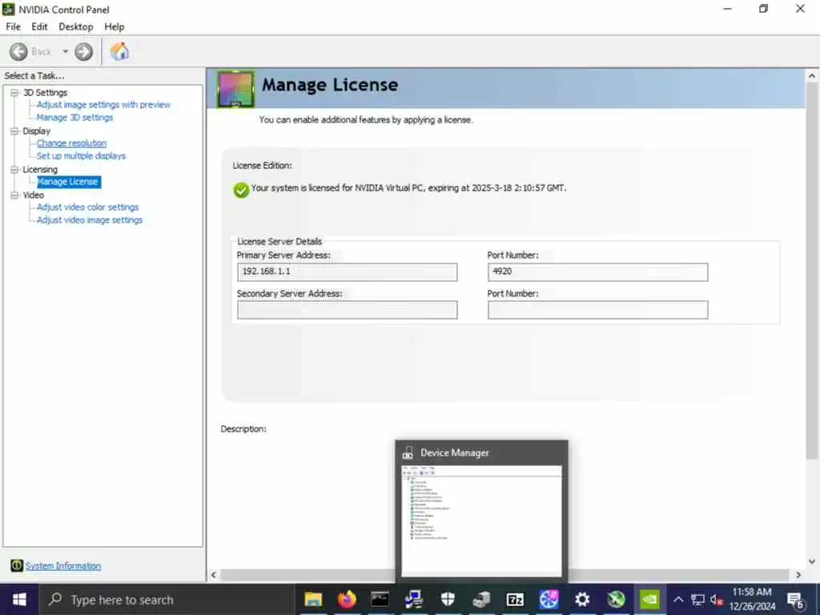Click the Back navigation arrow button

(x=19, y=52)
